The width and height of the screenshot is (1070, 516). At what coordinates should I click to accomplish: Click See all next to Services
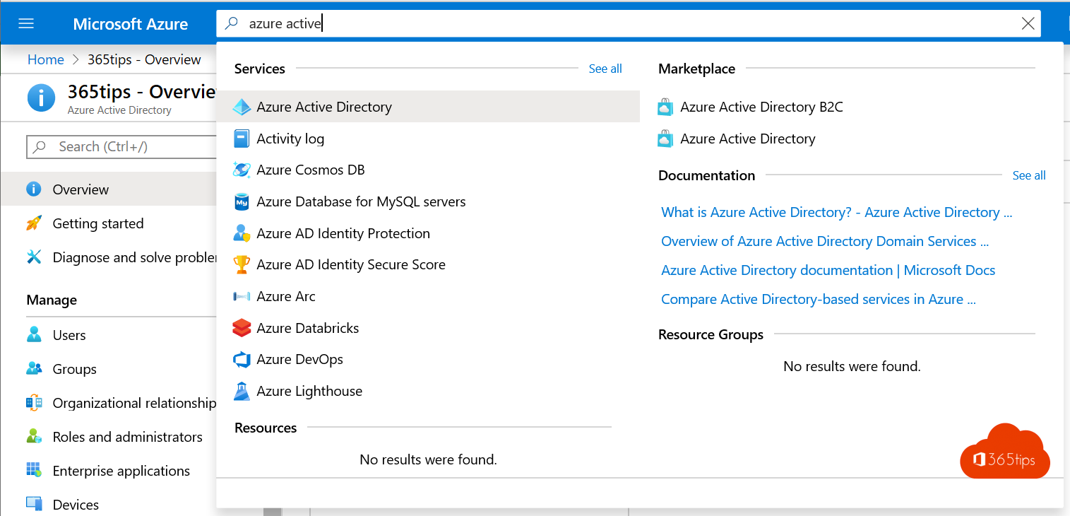[x=605, y=69]
